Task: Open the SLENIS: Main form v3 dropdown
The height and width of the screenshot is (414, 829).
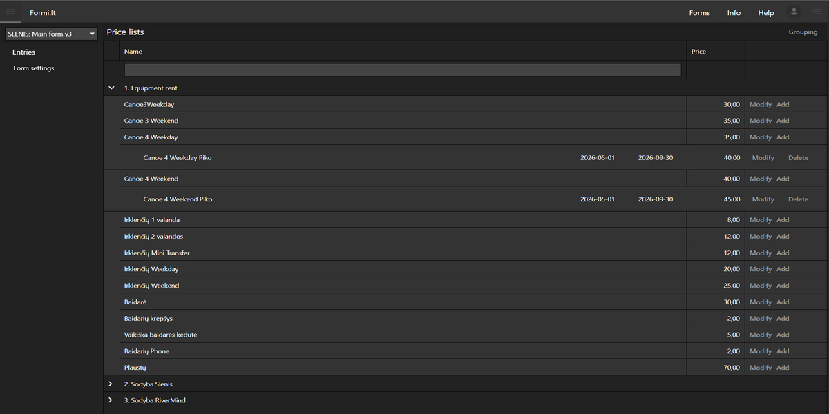Action: [51, 34]
